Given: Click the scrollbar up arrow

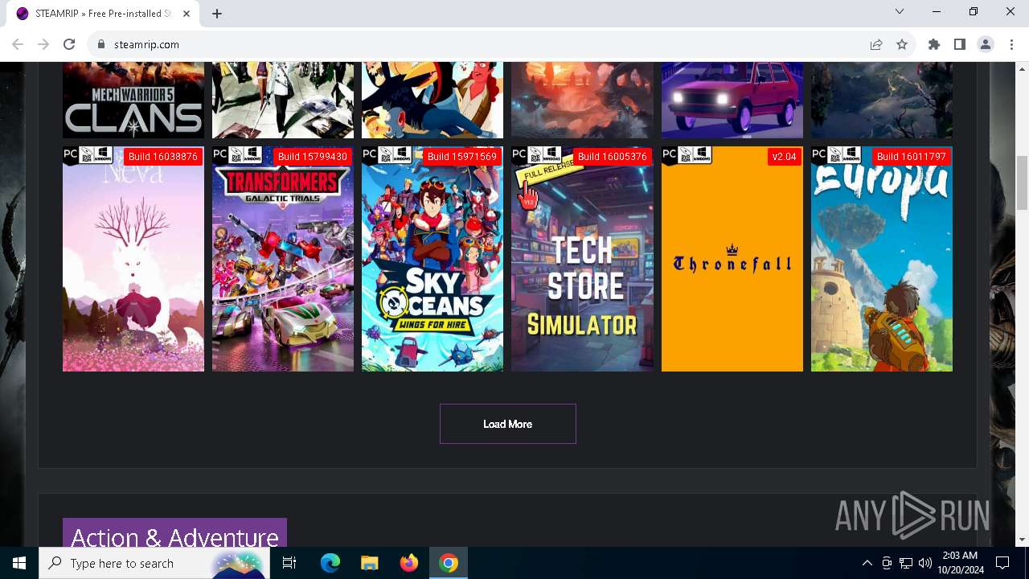Looking at the screenshot, I should [x=1023, y=69].
